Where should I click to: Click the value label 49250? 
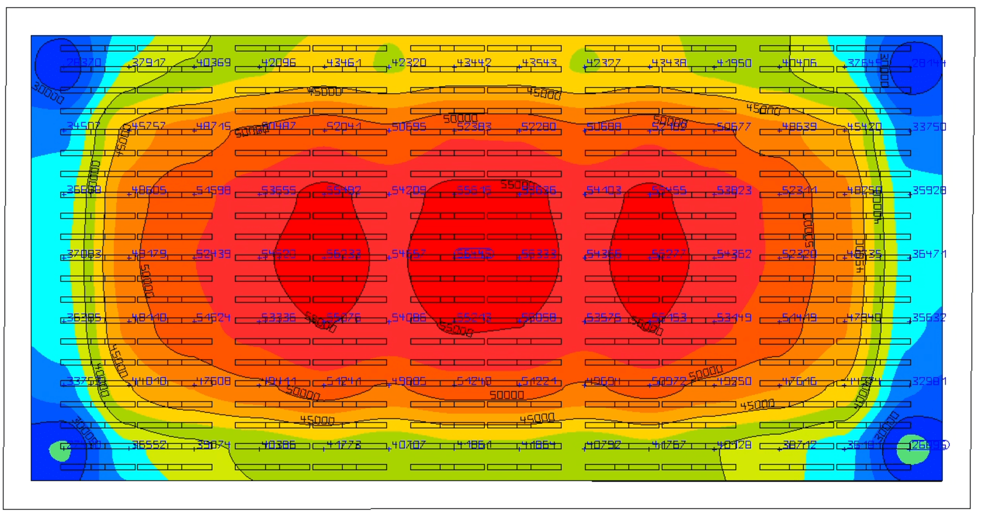[734, 381]
